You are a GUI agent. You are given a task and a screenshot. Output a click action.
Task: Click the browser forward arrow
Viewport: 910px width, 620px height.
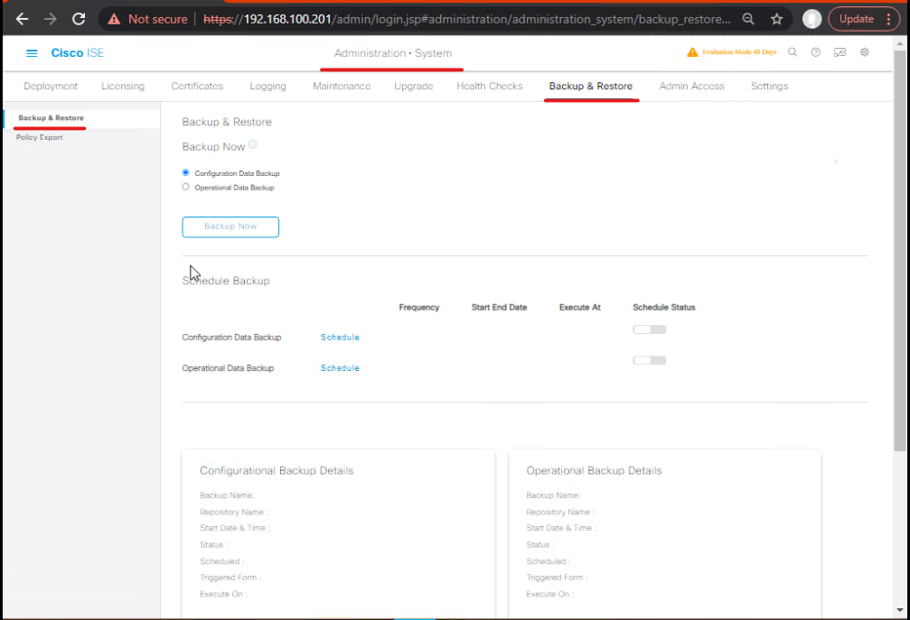[x=51, y=19]
